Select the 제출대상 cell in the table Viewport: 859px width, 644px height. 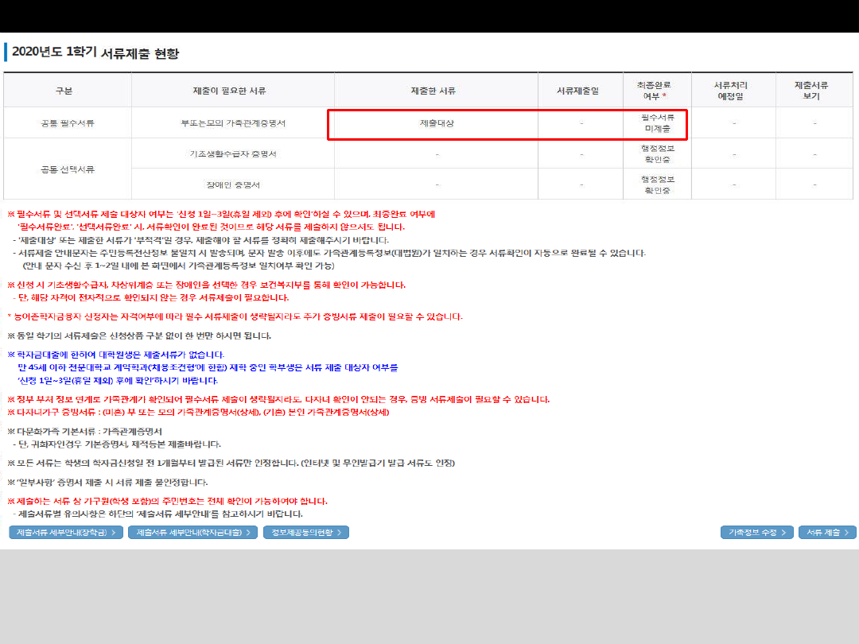pyautogui.click(x=436, y=123)
